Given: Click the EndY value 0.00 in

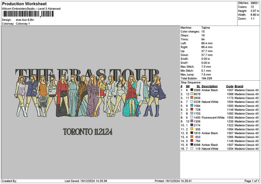Looking at the screenshot, I should pyautogui.click(x=206, y=63).
